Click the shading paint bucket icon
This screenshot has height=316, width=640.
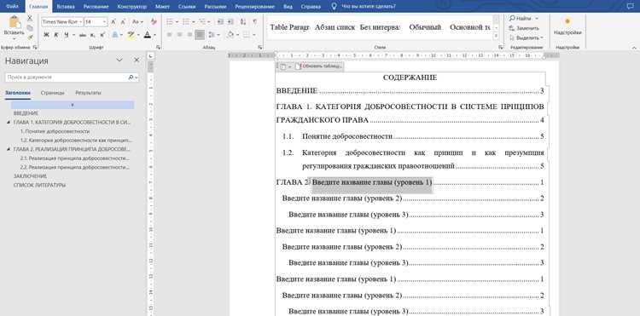pyautogui.click(x=230, y=35)
